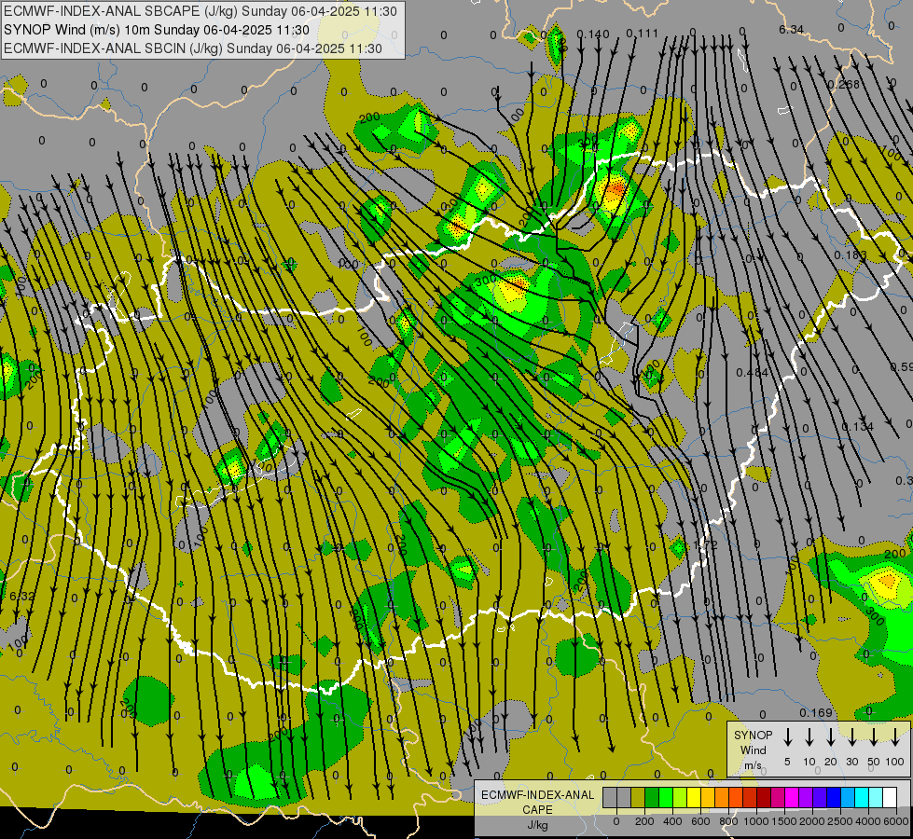Click the 6.32 value on the map
The height and width of the screenshot is (839, 913).
[22, 597]
